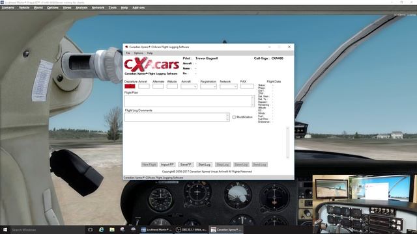The image size is (417, 234).
Task: Open Prepar3D World menu
Action: [38, 8]
